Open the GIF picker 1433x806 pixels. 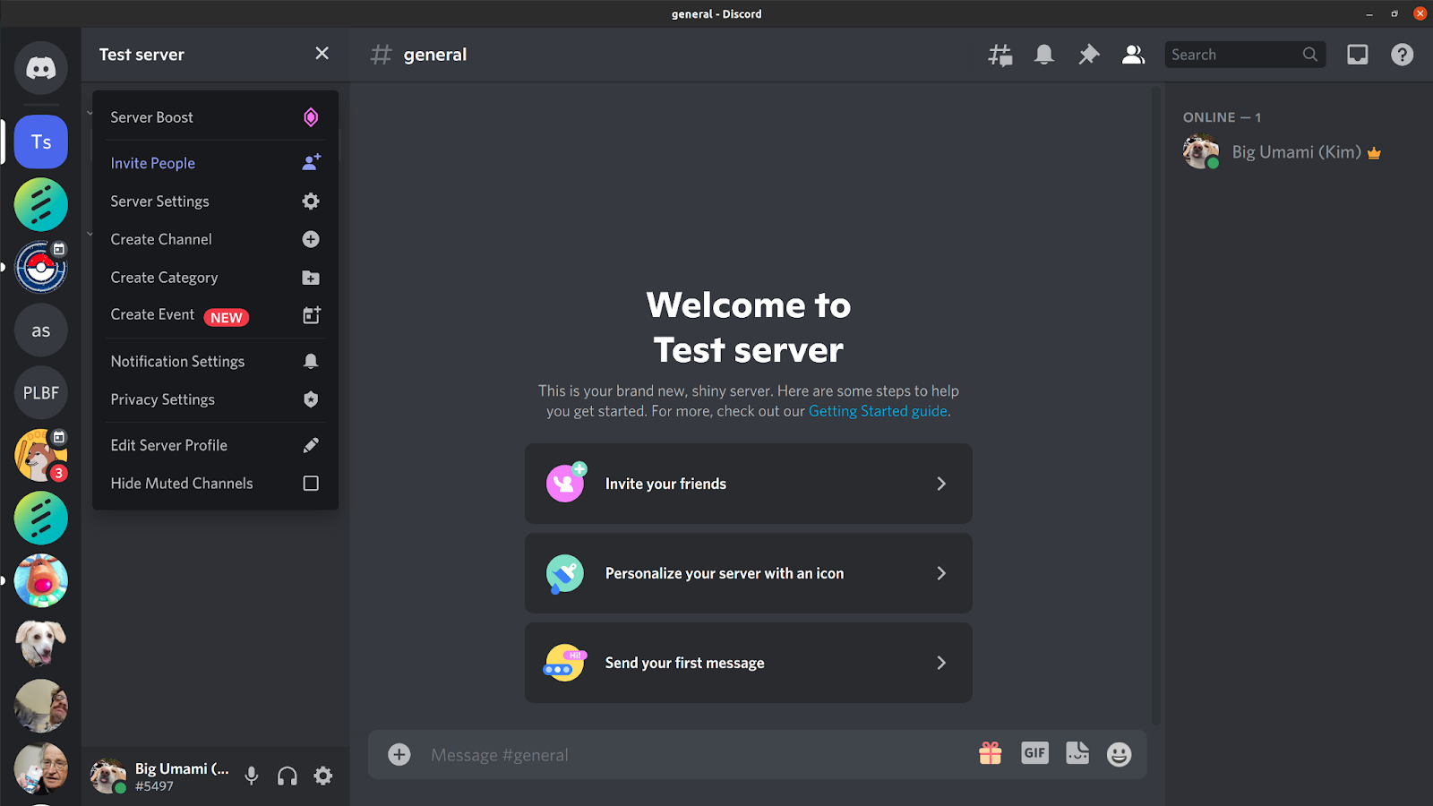pyautogui.click(x=1034, y=753)
